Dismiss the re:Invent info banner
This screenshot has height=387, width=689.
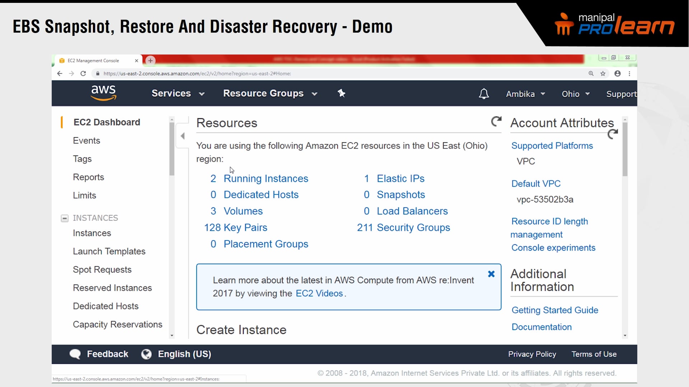click(491, 274)
